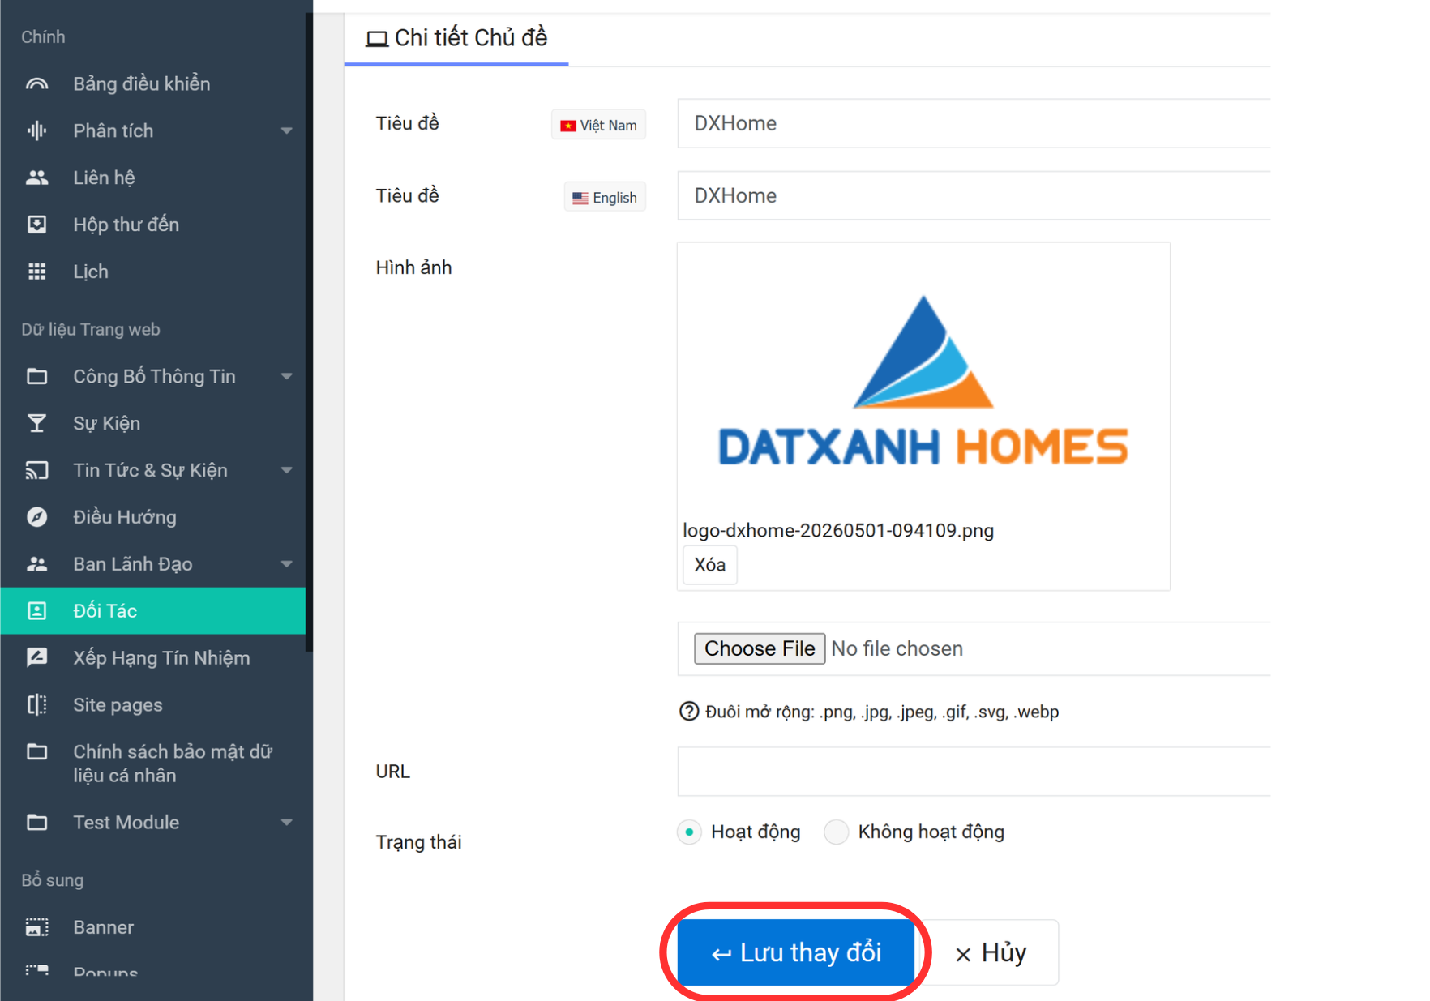The width and height of the screenshot is (1430, 1001).
Task: Click the Tin Tức & Sự Kiện cast icon
Action: pos(36,470)
